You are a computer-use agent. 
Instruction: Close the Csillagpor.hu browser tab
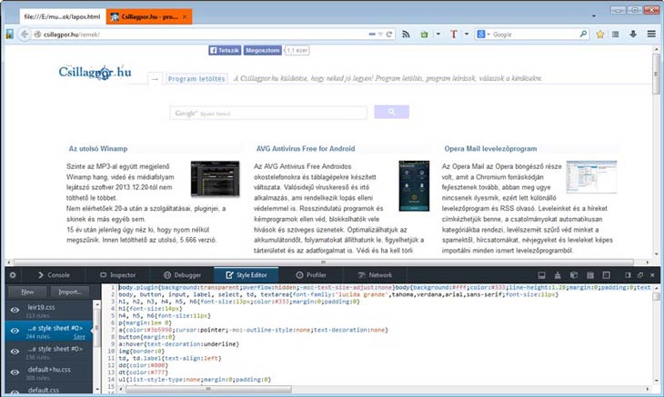(x=185, y=17)
